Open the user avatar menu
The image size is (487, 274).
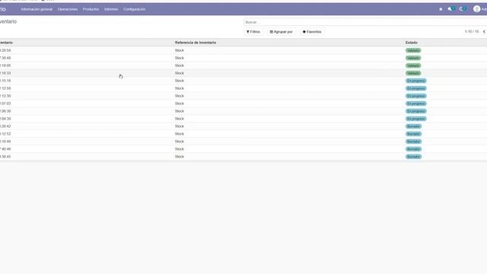click(480, 9)
